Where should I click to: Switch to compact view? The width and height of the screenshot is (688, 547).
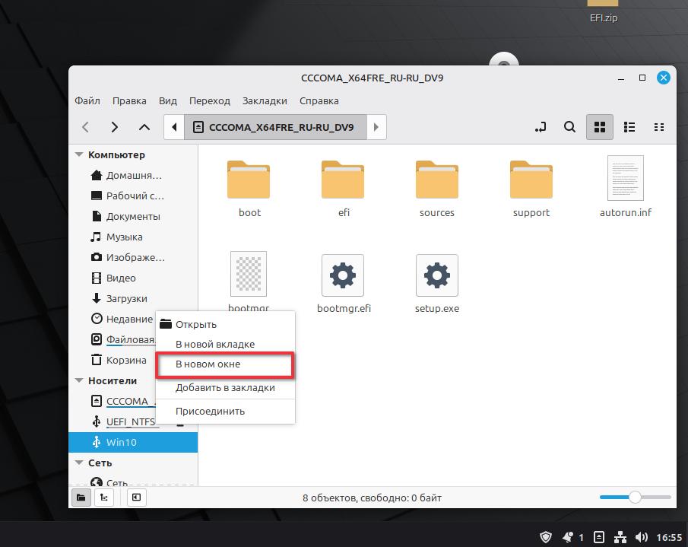click(x=659, y=127)
